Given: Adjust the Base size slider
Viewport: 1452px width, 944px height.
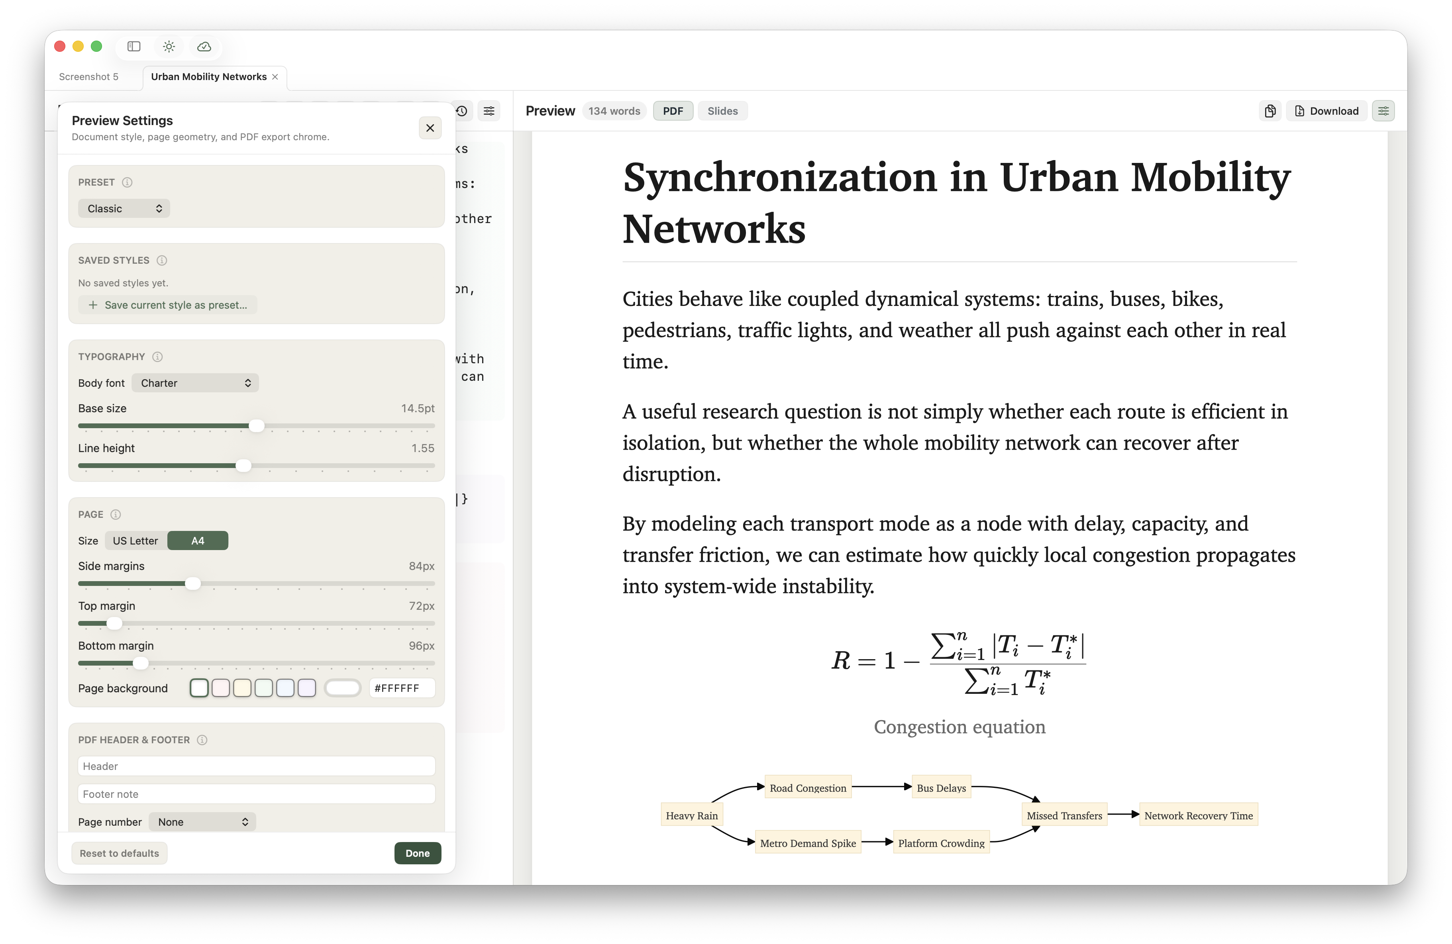Looking at the screenshot, I should (256, 426).
